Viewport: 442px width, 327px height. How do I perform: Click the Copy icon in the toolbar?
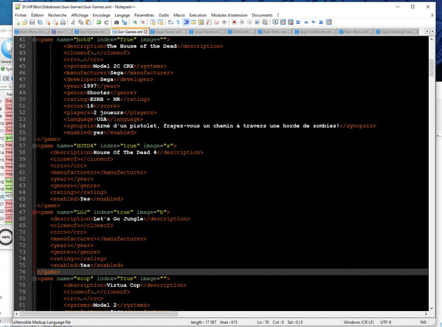81,22
